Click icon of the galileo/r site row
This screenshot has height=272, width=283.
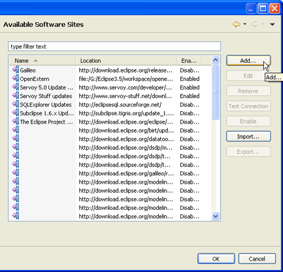15,173
